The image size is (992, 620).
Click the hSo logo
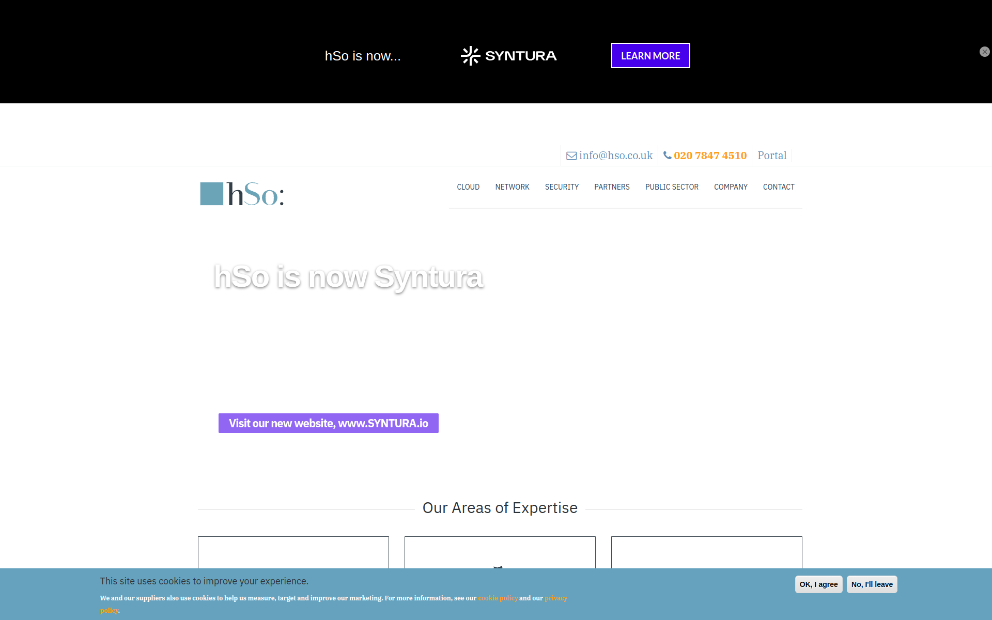point(242,194)
